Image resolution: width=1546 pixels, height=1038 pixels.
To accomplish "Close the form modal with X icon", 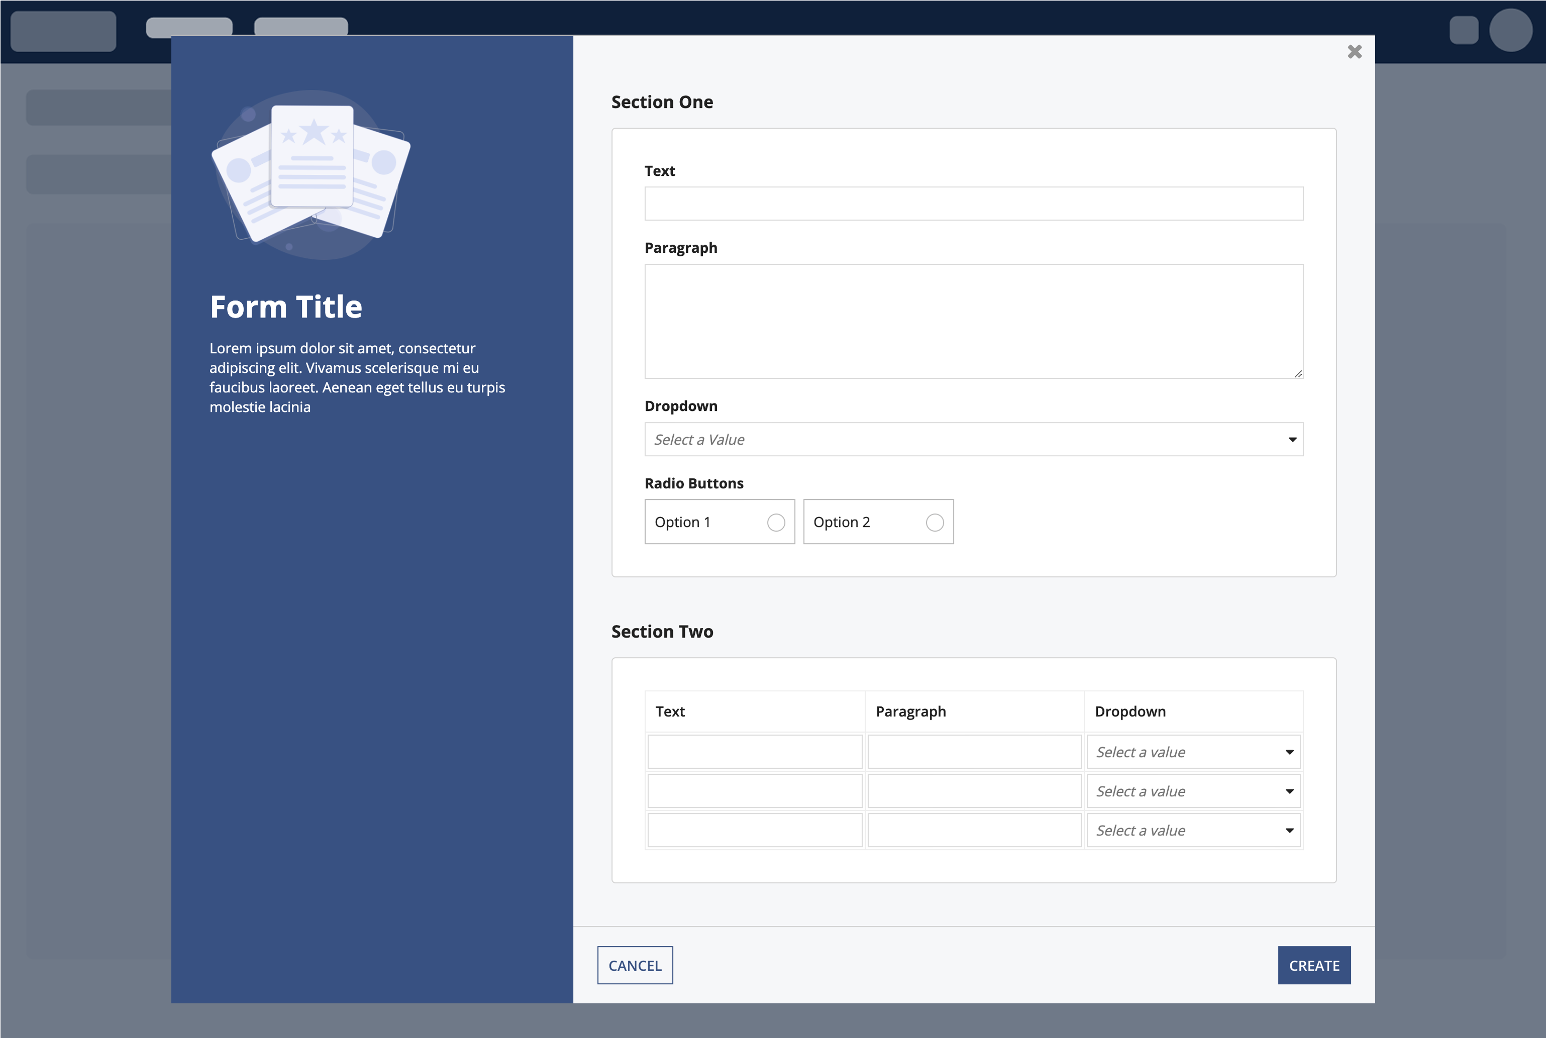I will pyautogui.click(x=1354, y=52).
